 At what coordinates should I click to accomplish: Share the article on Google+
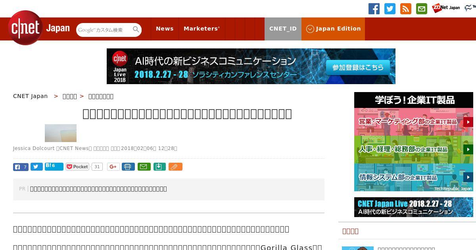tap(113, 167)
